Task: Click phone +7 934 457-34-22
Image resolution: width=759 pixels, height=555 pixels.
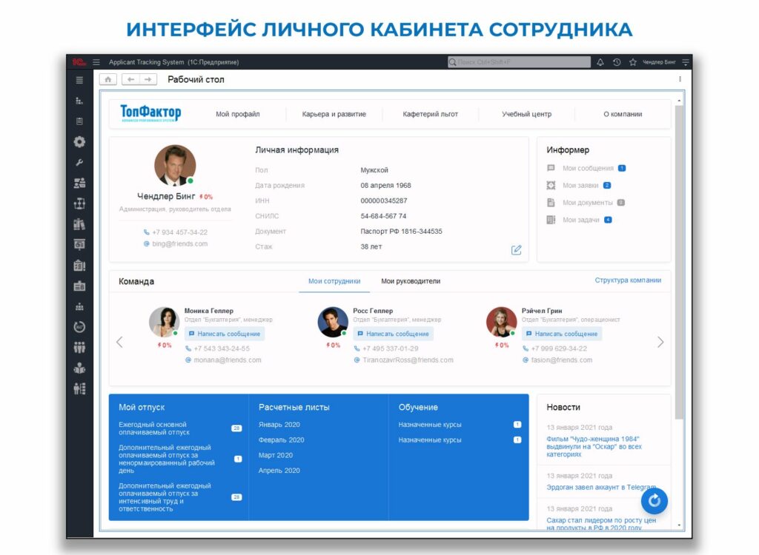Action: 179,232
